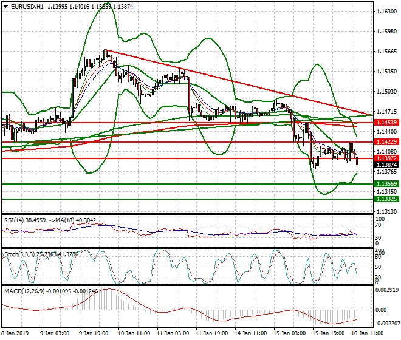
Task: Click the RSI 70 level label
Action: pos(378,225)
